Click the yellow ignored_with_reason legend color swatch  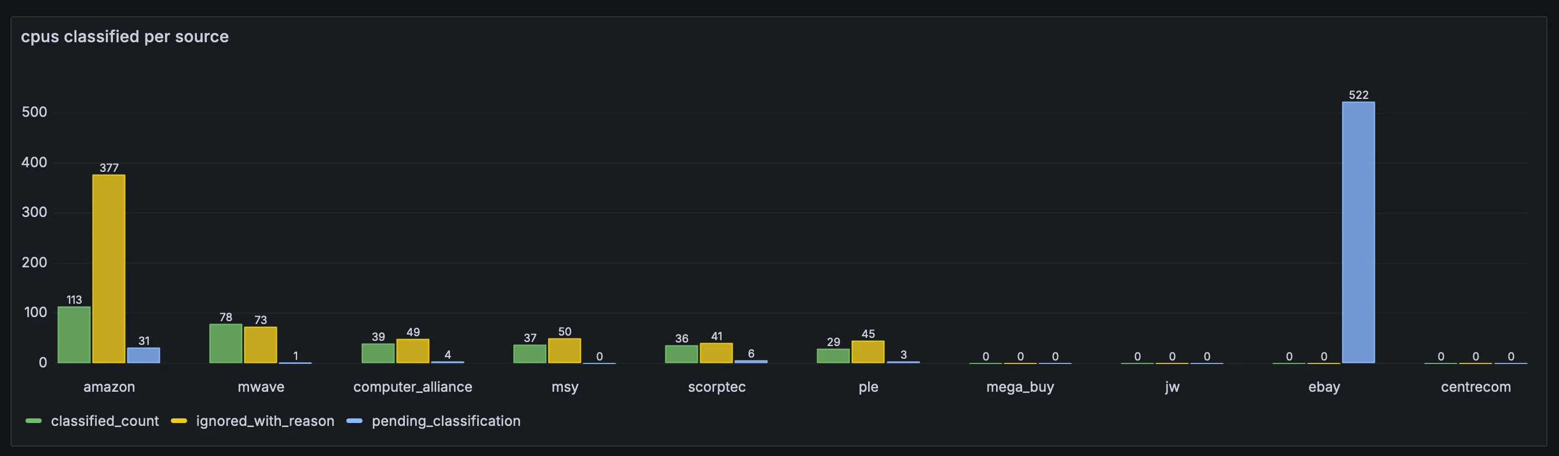pyautogui.click(x=179, y=421)
